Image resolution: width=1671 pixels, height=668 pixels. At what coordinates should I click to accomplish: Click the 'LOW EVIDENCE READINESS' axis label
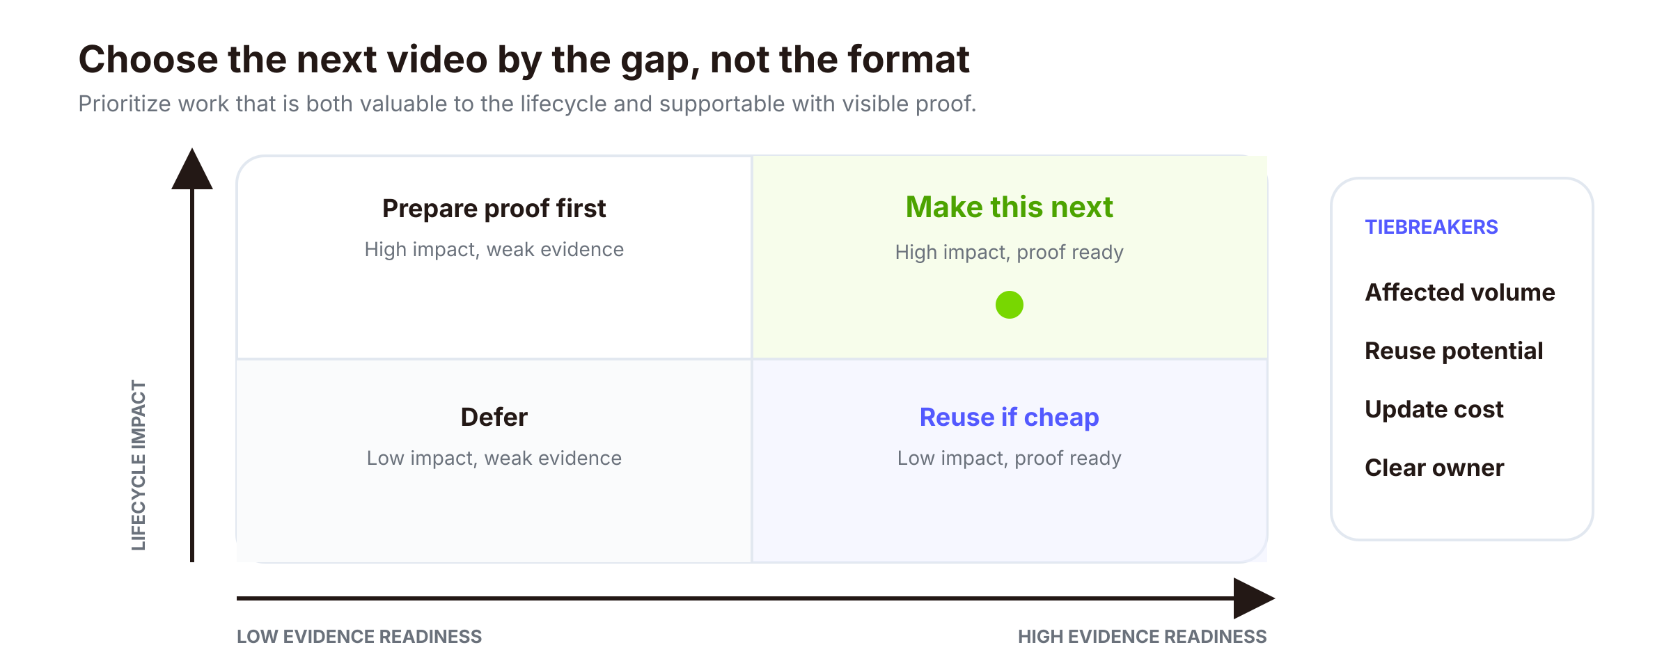[x=359, y=637]
